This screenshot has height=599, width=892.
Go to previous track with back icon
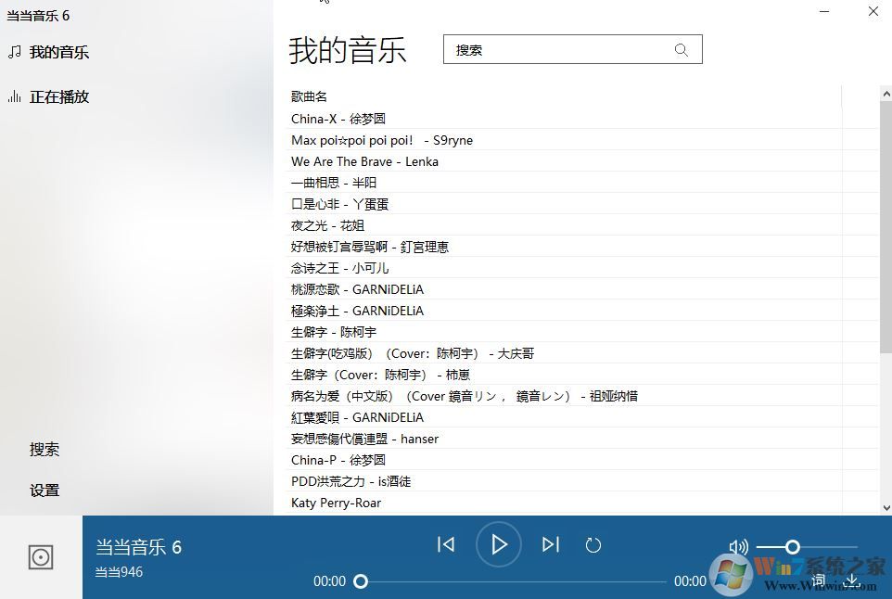coord(446,544)
